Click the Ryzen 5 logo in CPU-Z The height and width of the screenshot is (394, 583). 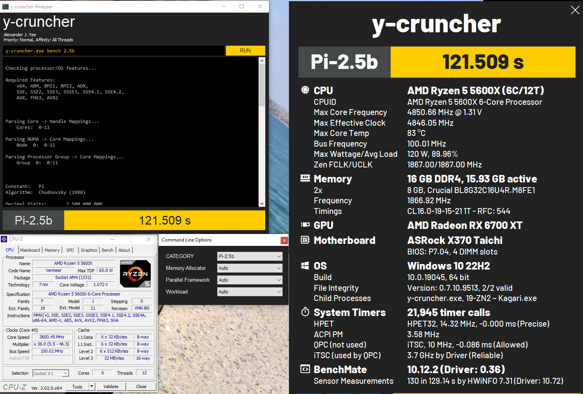point(135,273)
